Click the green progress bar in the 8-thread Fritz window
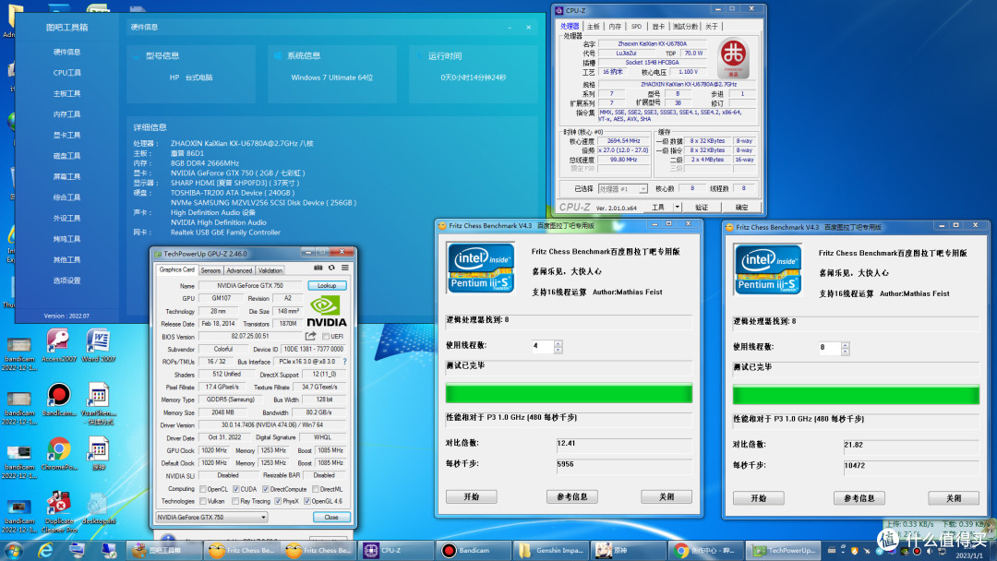The height and width of the screenshot is (561, 997). [x=856, y=395]
